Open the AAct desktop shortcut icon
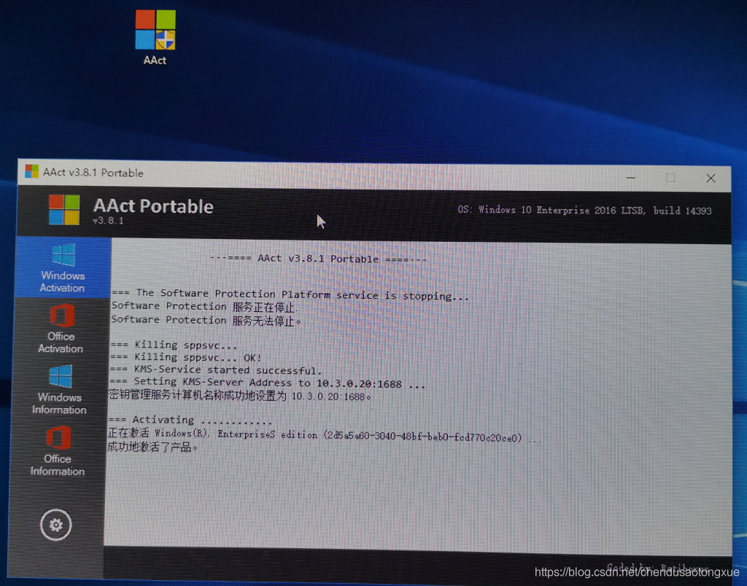The image size is (747, 586). (155, 38)
